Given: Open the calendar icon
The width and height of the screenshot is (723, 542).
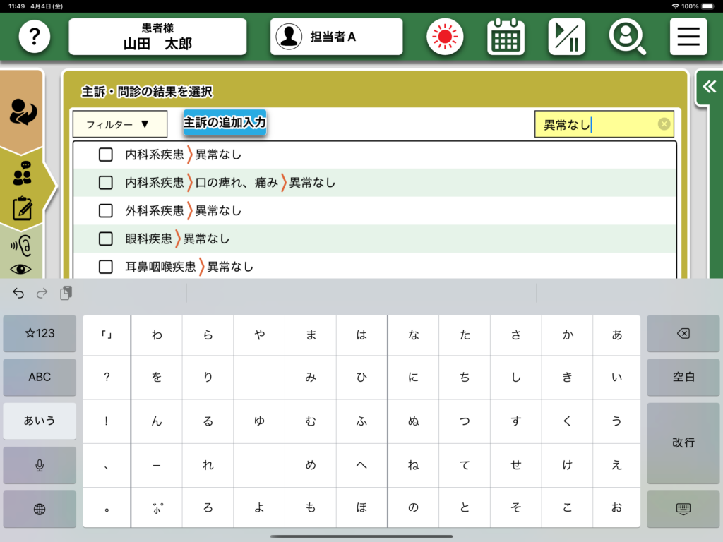Looking at the screenshot, I should click(506, 37).
